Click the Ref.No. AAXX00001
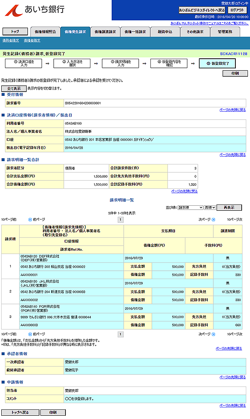Image resolution: width=250 pixels, height=419 pixels. click(29, 275)
